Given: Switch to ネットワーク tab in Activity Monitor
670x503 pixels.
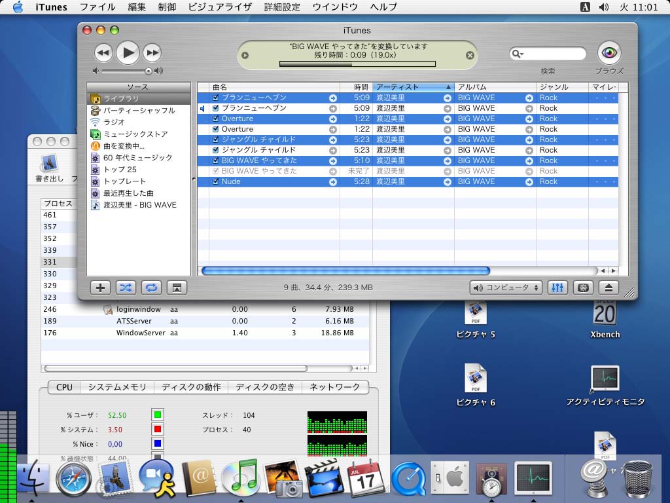Looking at the screenshot, I should tap(334, 387).
